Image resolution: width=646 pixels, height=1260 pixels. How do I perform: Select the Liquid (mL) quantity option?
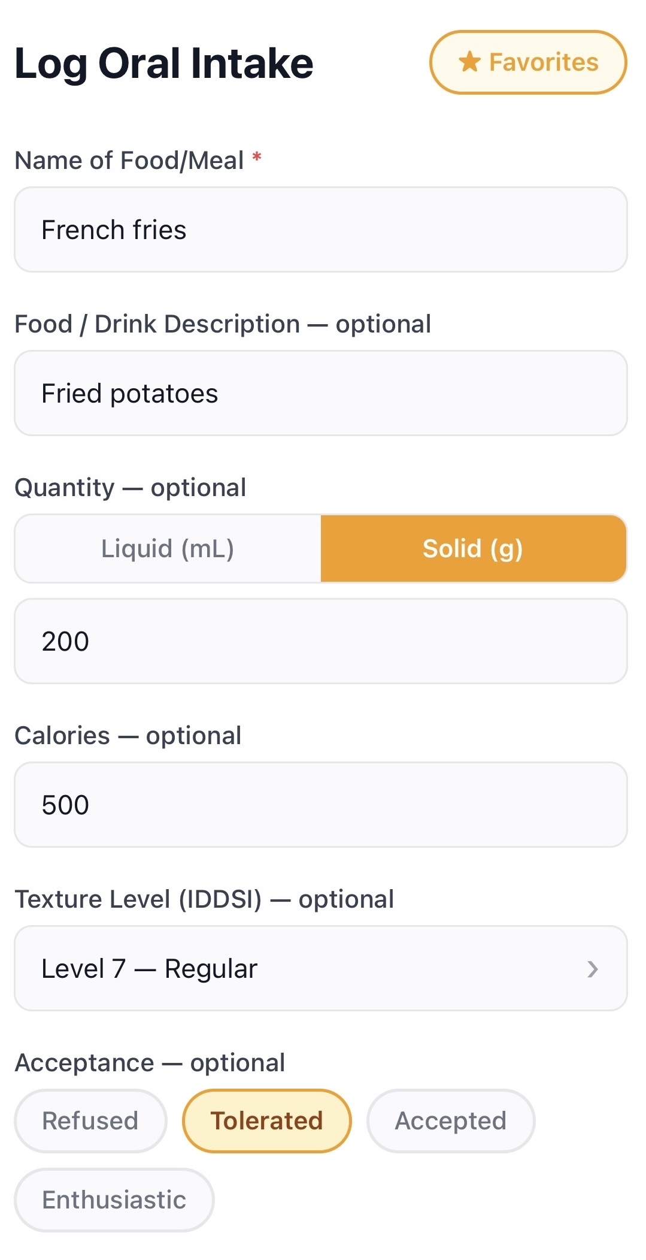coord(168,548)
